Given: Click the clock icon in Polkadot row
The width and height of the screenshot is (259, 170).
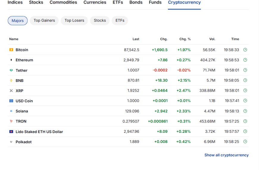Looking at the screenshot, I should 245,142.
